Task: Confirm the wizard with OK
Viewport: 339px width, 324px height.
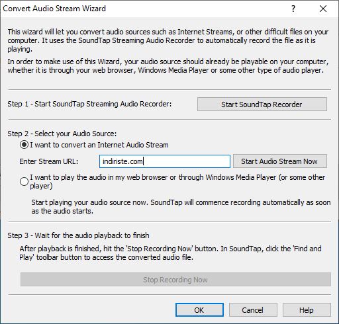Action: click(199, 310)
